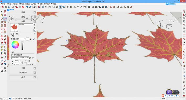Select the Scale tool

coord(2,43)
